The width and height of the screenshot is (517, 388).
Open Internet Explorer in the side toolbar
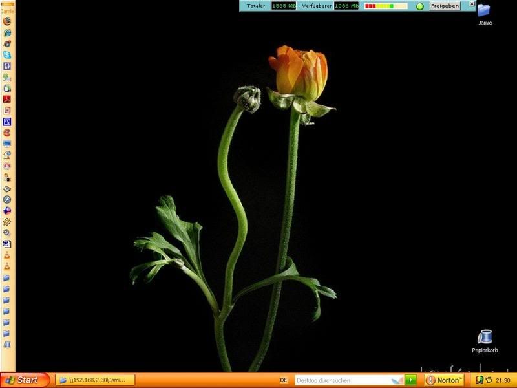[x=7, y=32]
